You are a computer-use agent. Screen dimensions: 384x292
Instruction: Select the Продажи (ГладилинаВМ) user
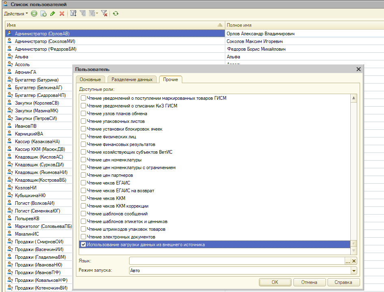[x=41, y=257]
